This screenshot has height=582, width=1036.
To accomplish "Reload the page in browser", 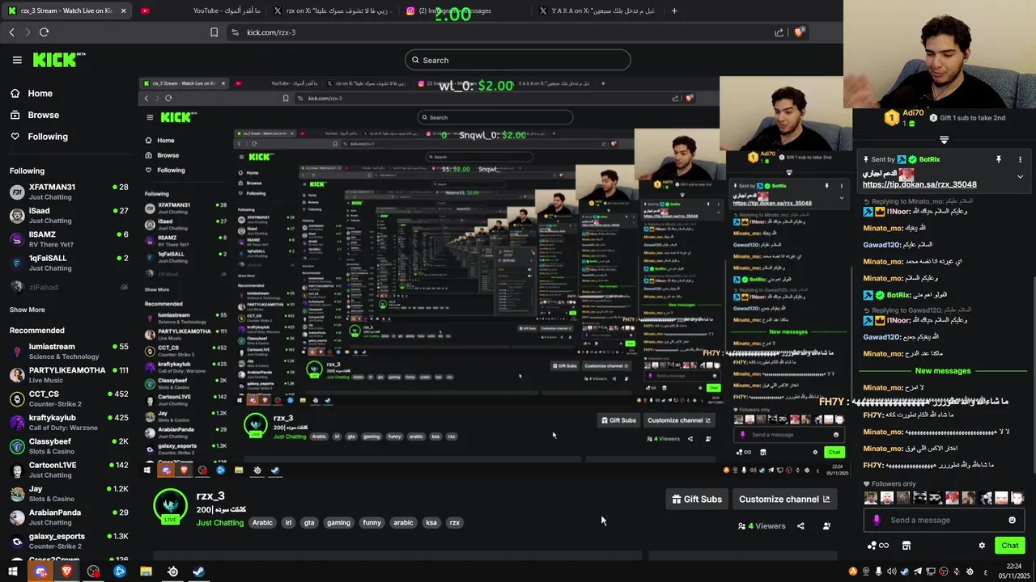I will [x=44, y=32].
